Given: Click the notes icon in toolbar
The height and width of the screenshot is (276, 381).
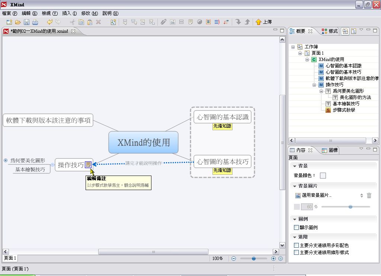Looking at the screenshot, I should pyautogui.click(x=190, y=22).
